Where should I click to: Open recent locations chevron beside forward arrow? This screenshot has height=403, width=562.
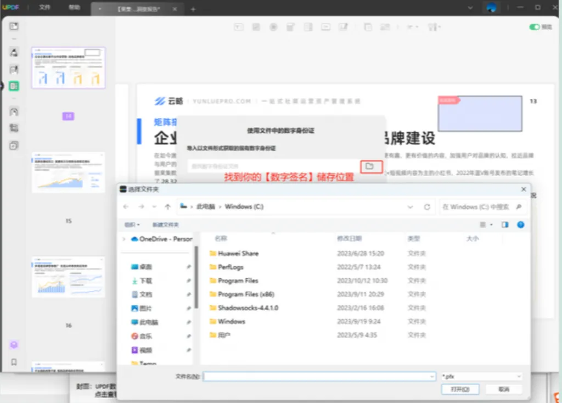click(154, 206)
